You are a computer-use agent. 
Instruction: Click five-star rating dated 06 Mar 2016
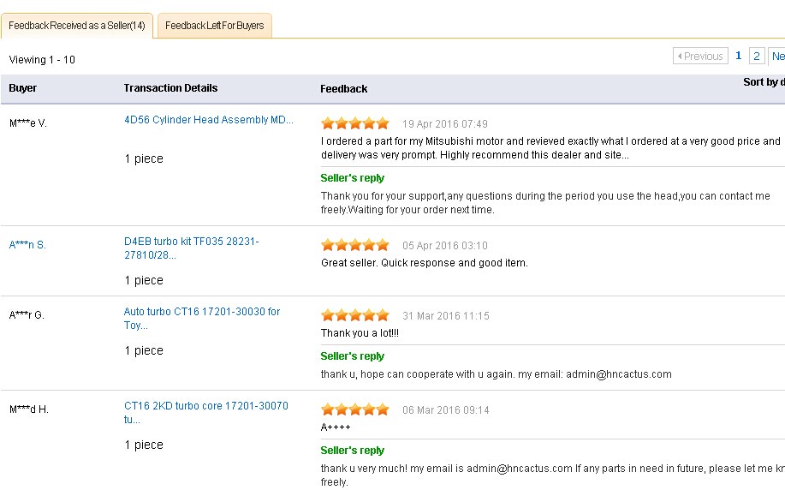coord(354,409)
